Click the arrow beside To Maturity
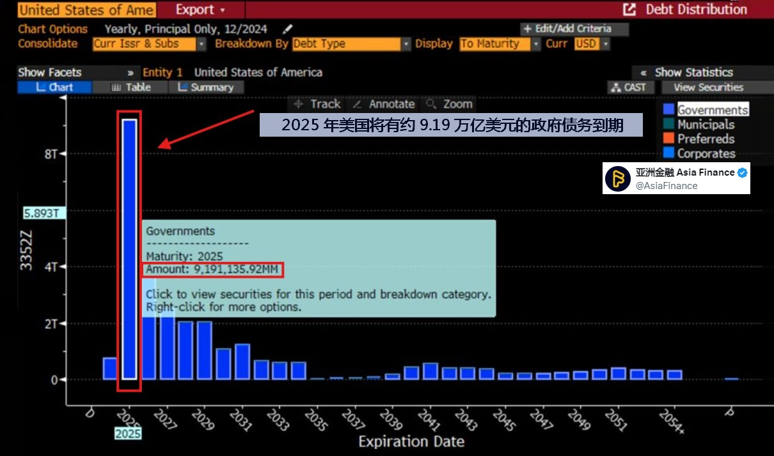Screen dimensions: 774x456 click(535, 44)
